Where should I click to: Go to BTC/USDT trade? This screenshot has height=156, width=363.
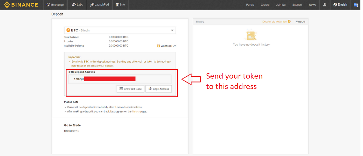tap(72, 131)
